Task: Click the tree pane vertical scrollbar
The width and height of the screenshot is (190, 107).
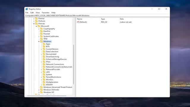Action: click(x=74, y=64)
